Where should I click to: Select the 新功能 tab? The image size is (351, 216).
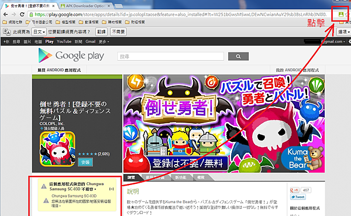tap(180, 177)
